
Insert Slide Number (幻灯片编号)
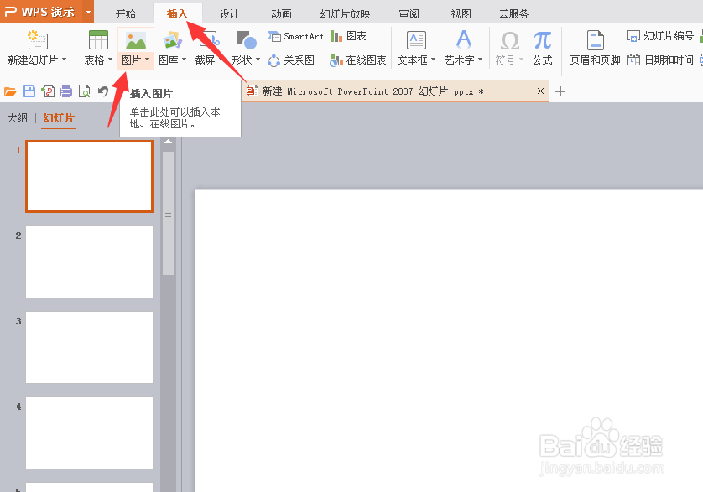(660, 36)
